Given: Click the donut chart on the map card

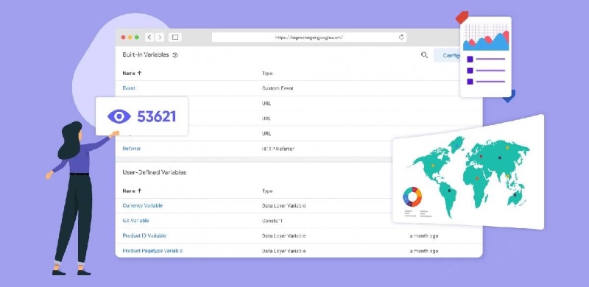Looking at the screenshot, I should [x=412, y=196].
